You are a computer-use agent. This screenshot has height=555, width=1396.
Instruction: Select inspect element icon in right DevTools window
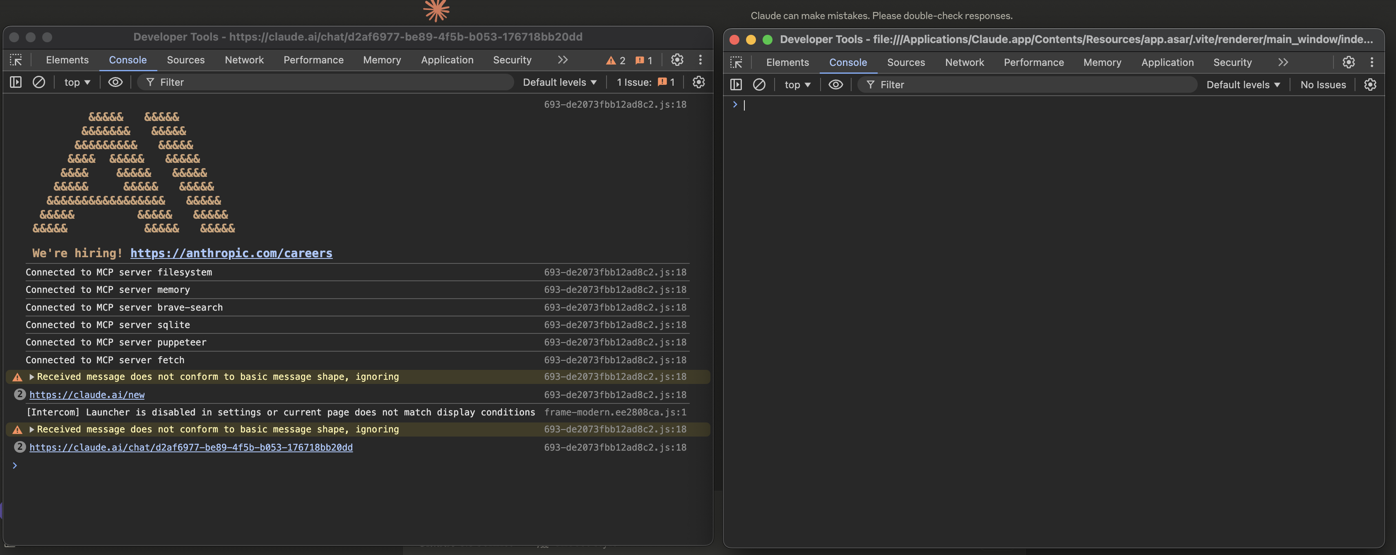click(736, 62)
